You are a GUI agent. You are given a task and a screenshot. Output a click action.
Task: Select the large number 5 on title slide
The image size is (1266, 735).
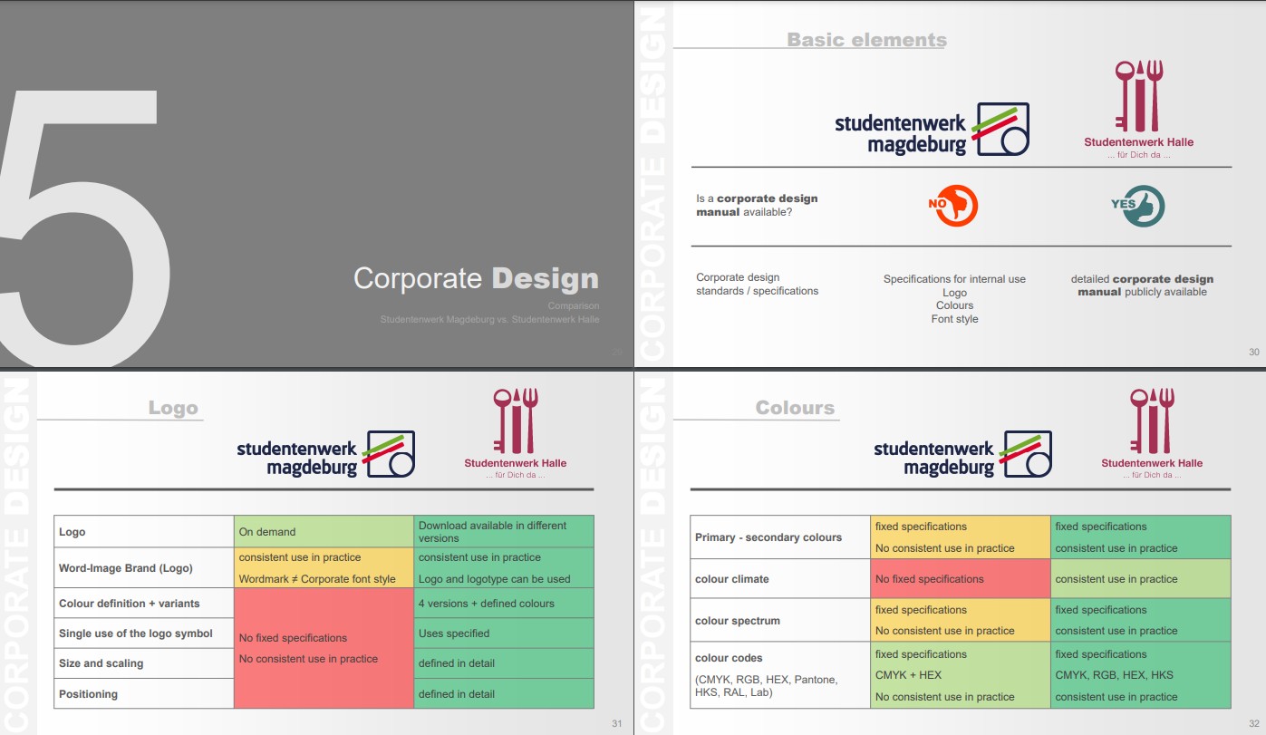(x=86, y=227)
